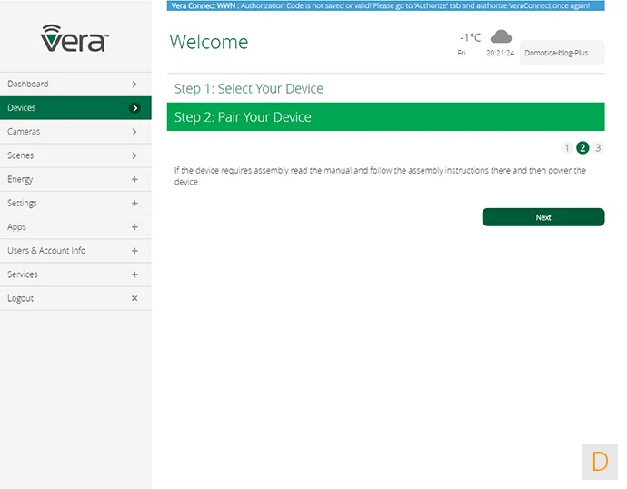
Task: Click the cloud weather icon
Action: click(501, 36)
